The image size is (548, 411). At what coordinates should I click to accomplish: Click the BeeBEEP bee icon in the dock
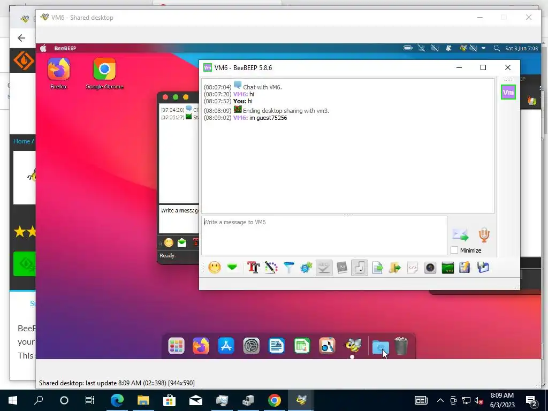(x=353, y=346)
